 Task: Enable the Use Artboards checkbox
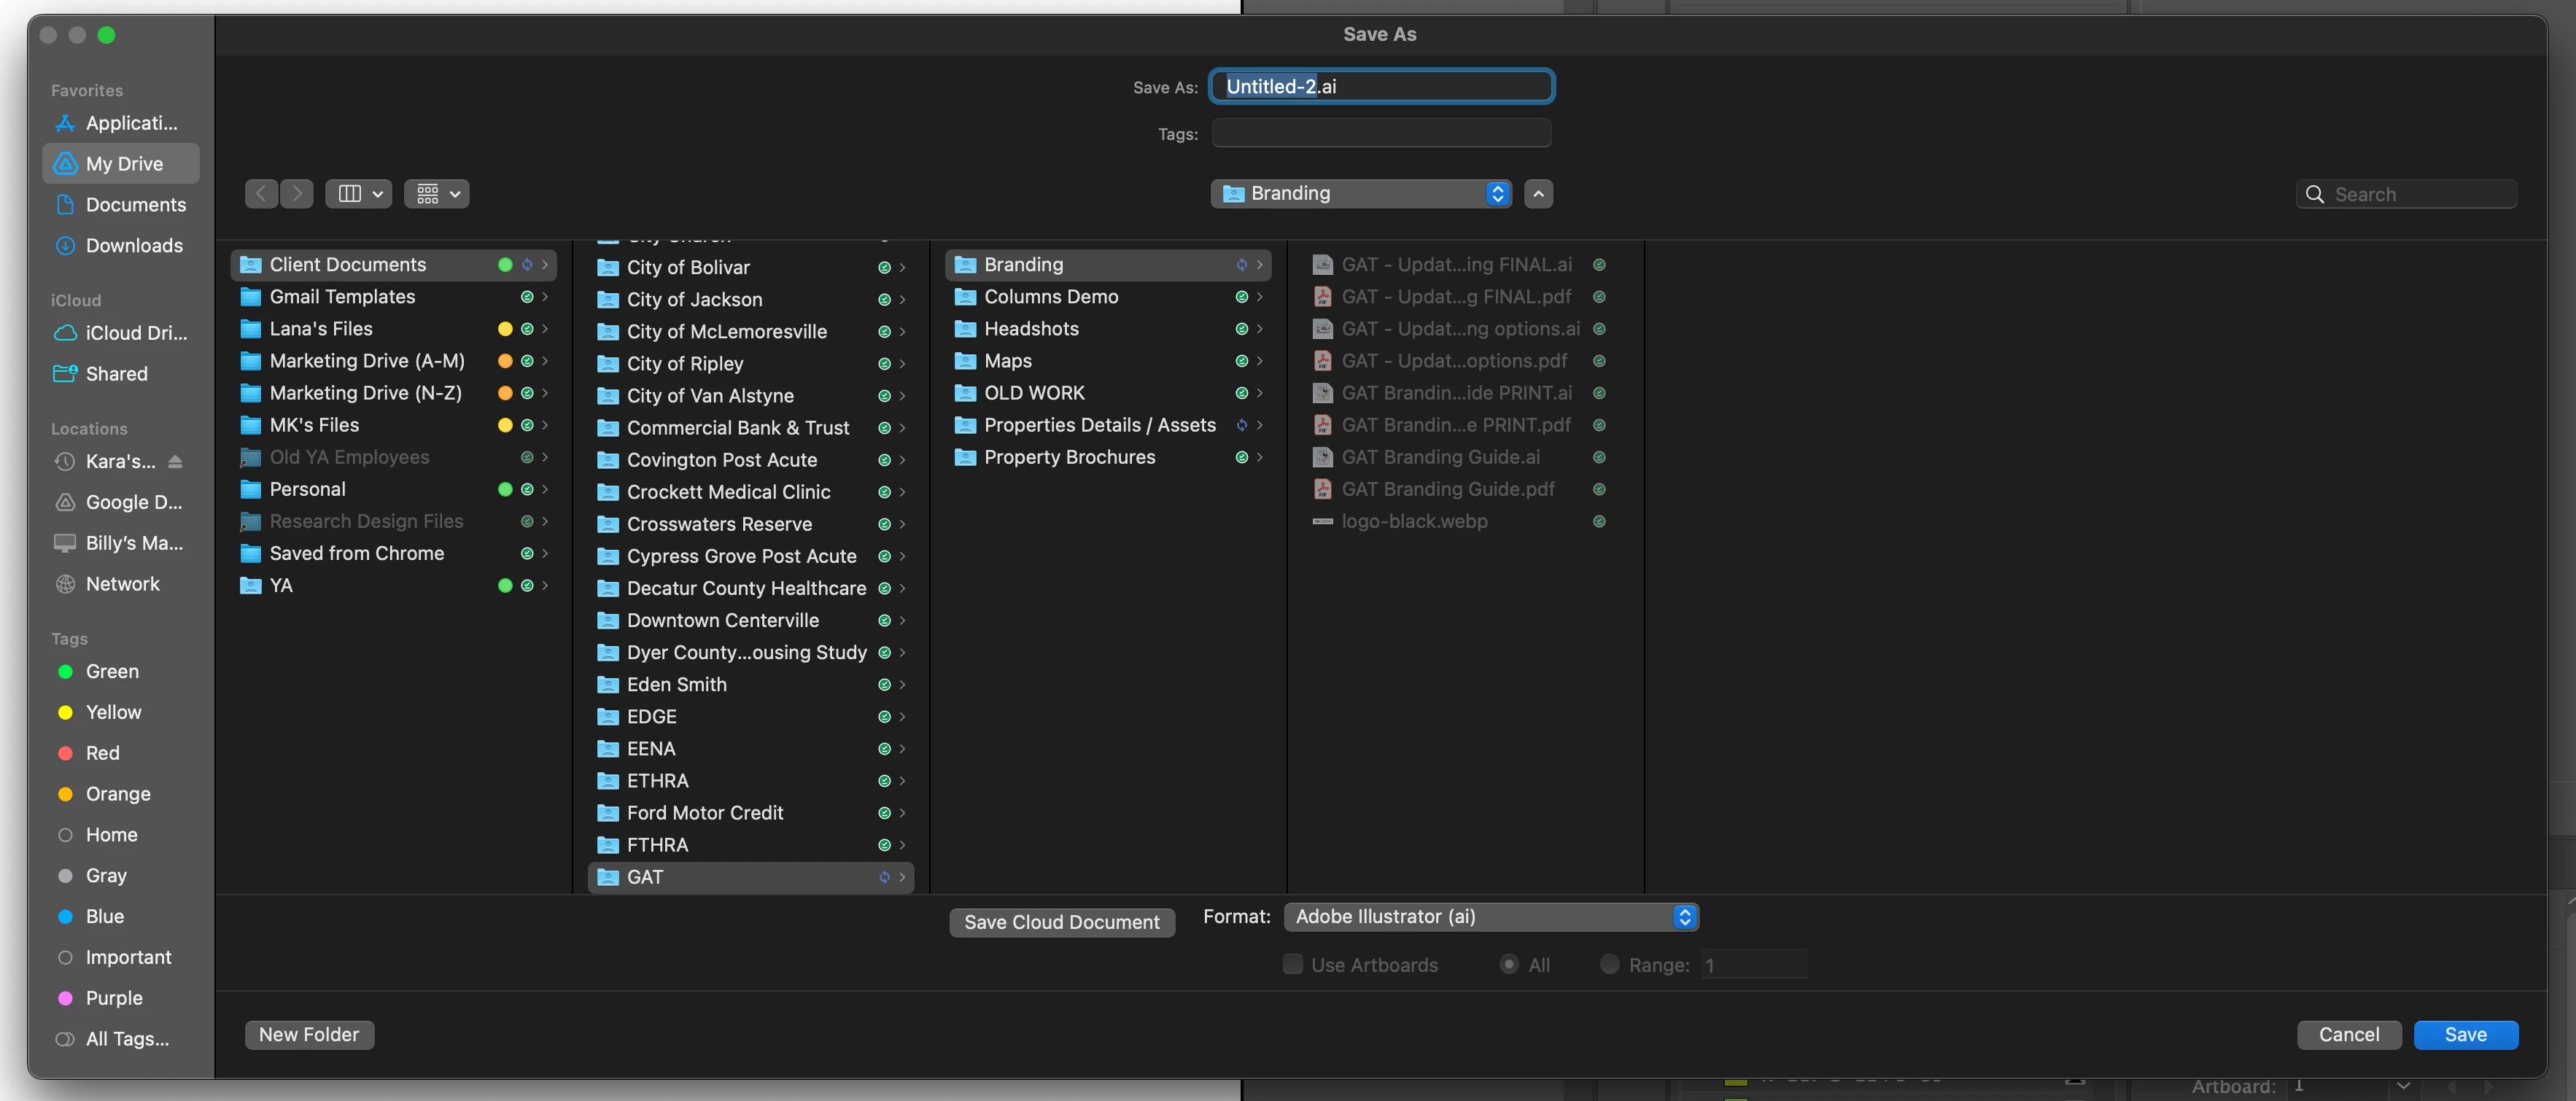click(1292, 964)
